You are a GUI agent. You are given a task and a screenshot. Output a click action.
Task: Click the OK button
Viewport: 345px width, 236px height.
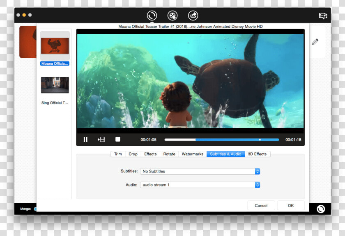291,206
